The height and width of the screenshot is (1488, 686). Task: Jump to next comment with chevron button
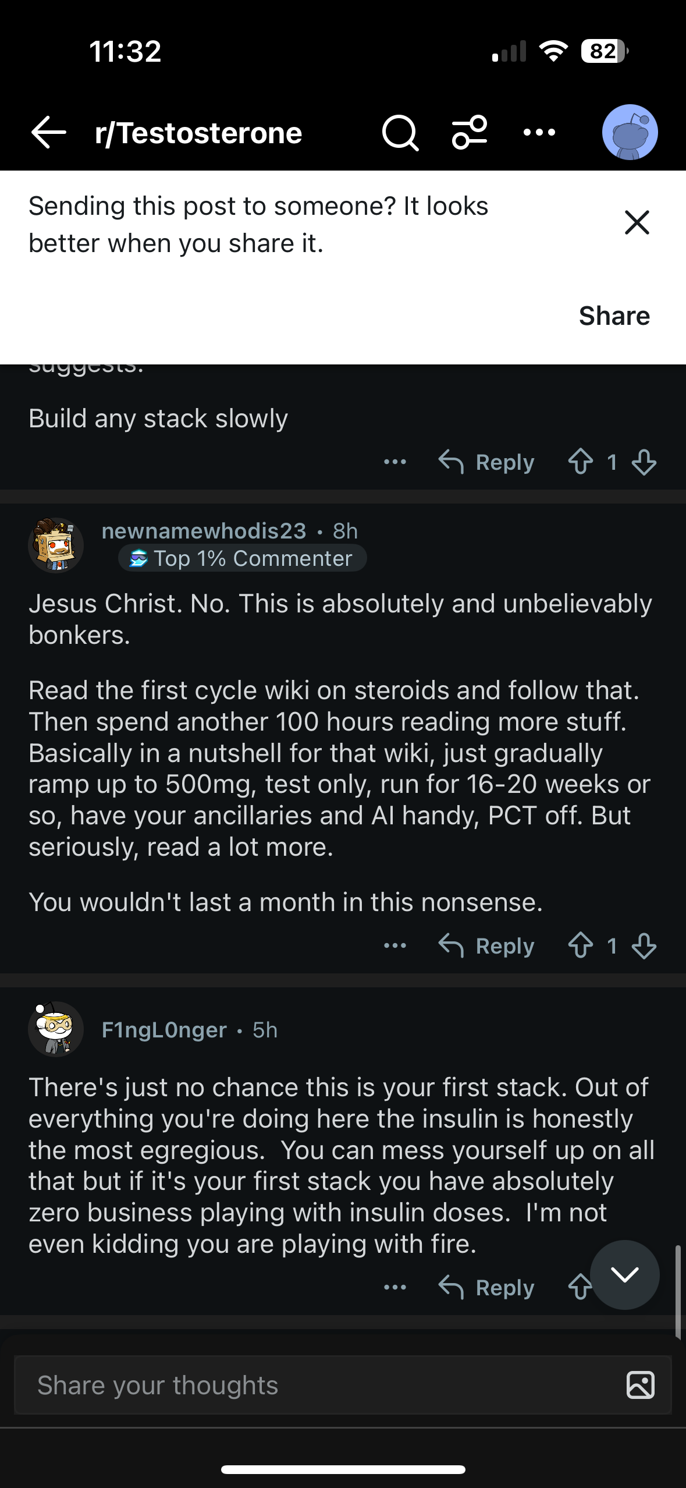[x=624, y=1275]
